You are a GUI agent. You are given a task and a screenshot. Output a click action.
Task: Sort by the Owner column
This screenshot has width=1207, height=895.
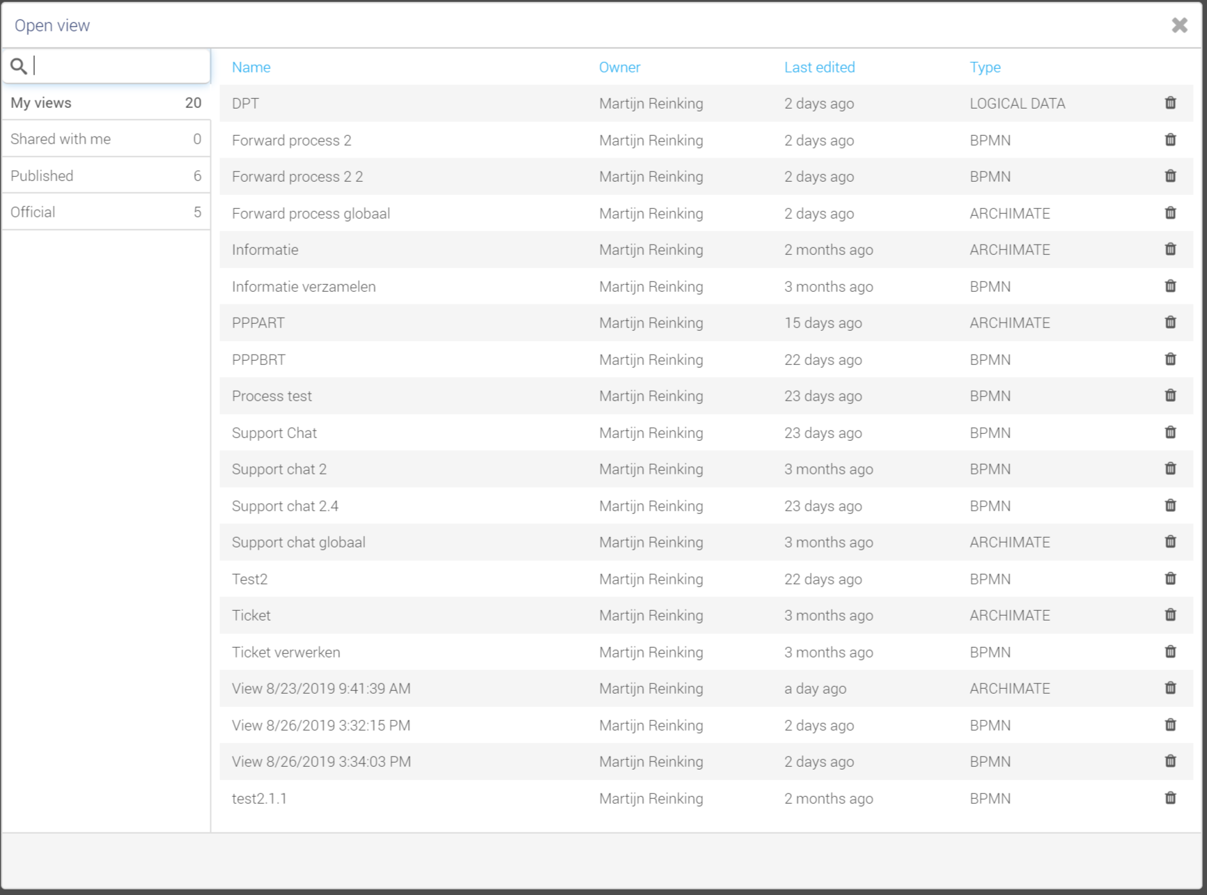(619, 67)
